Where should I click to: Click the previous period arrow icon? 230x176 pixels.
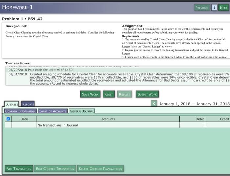click(x=154, y=104)
